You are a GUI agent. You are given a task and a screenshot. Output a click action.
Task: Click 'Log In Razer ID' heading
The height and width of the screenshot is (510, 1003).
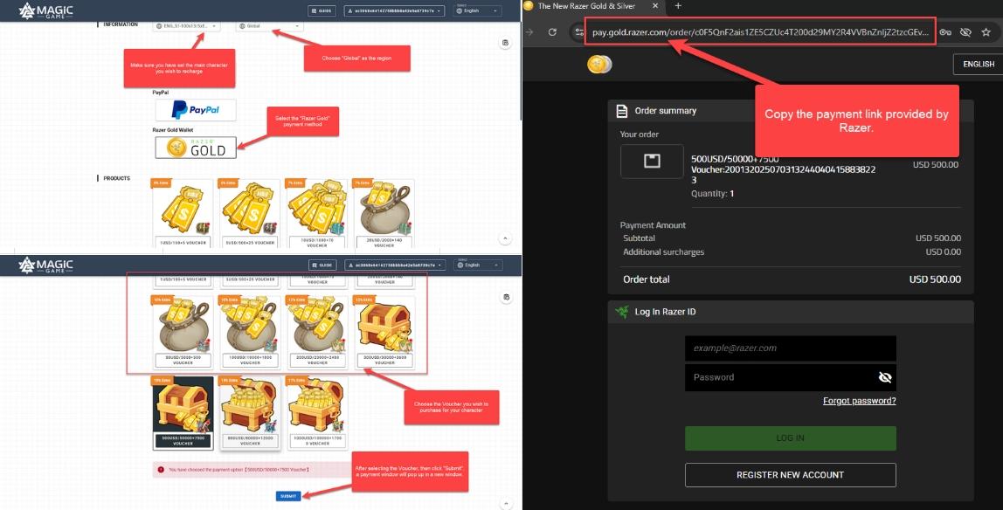pyautogui.click(x=665, y=312)
